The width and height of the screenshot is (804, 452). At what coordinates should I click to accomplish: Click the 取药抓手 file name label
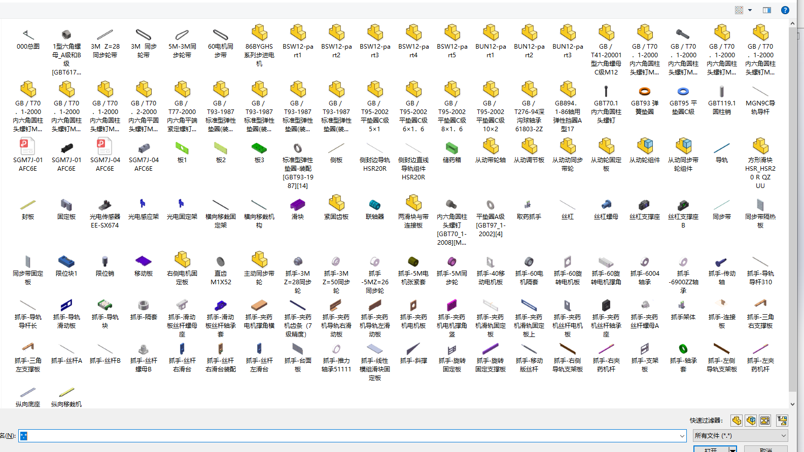tap(529, 217)
